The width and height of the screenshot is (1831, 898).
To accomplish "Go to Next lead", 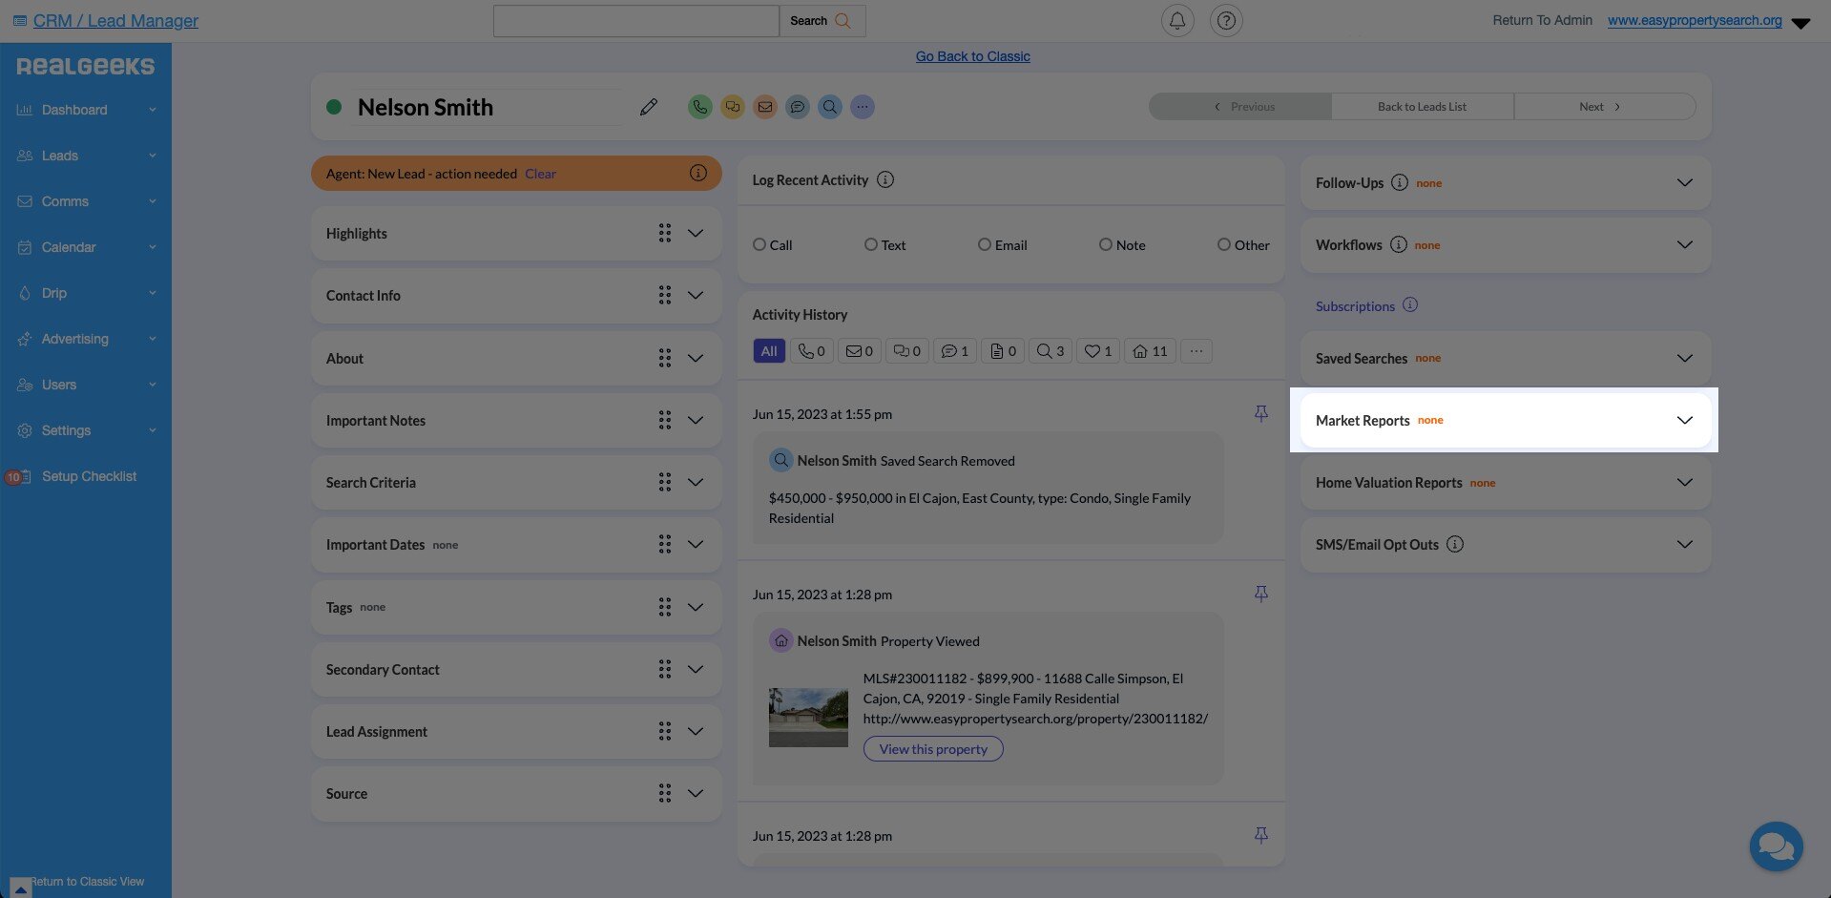I will [x=1604, y=107].
